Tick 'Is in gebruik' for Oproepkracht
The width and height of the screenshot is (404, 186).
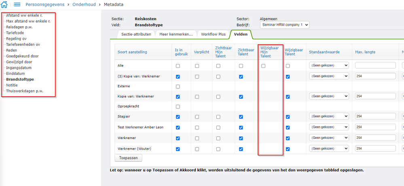click(x=178, y=107)
